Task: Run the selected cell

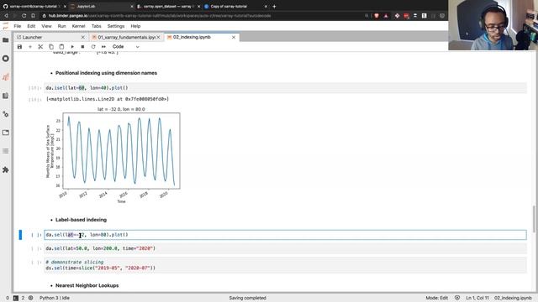Action: [x=72, y=47]
